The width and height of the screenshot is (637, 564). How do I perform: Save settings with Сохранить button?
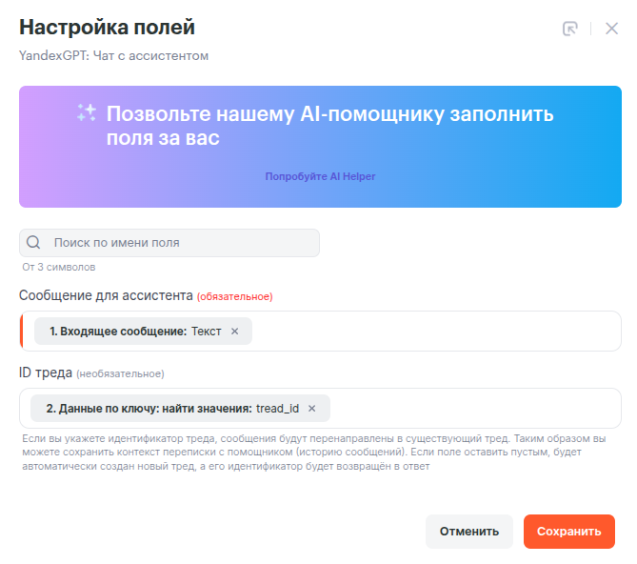pos(568,532)
